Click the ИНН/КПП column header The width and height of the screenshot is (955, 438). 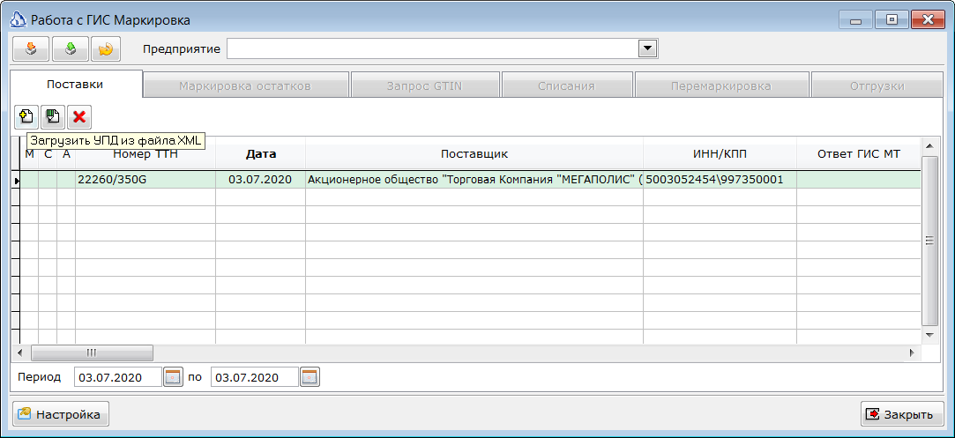pos(720,154)
